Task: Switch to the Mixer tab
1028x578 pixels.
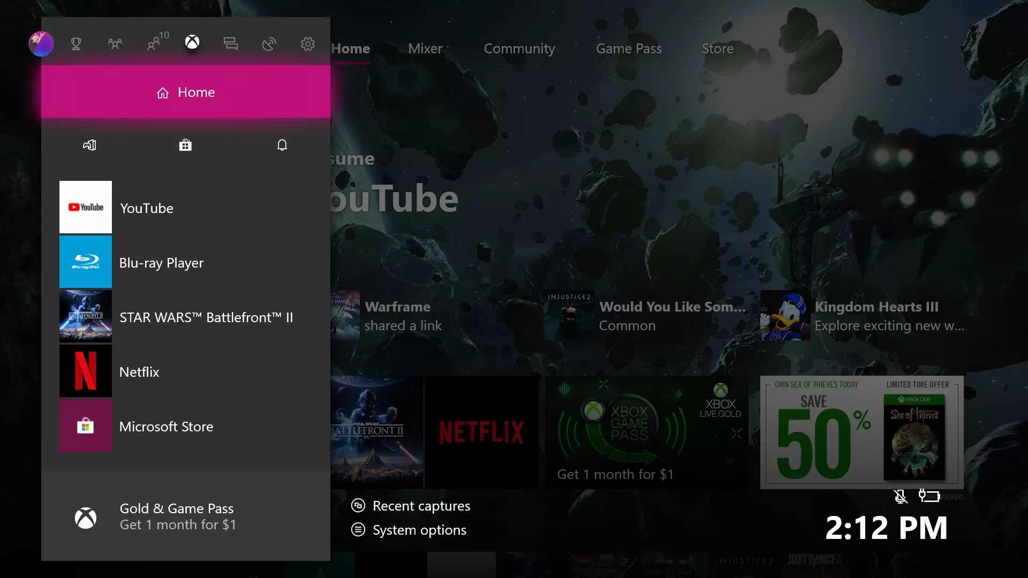Action: tap(425, 49)
